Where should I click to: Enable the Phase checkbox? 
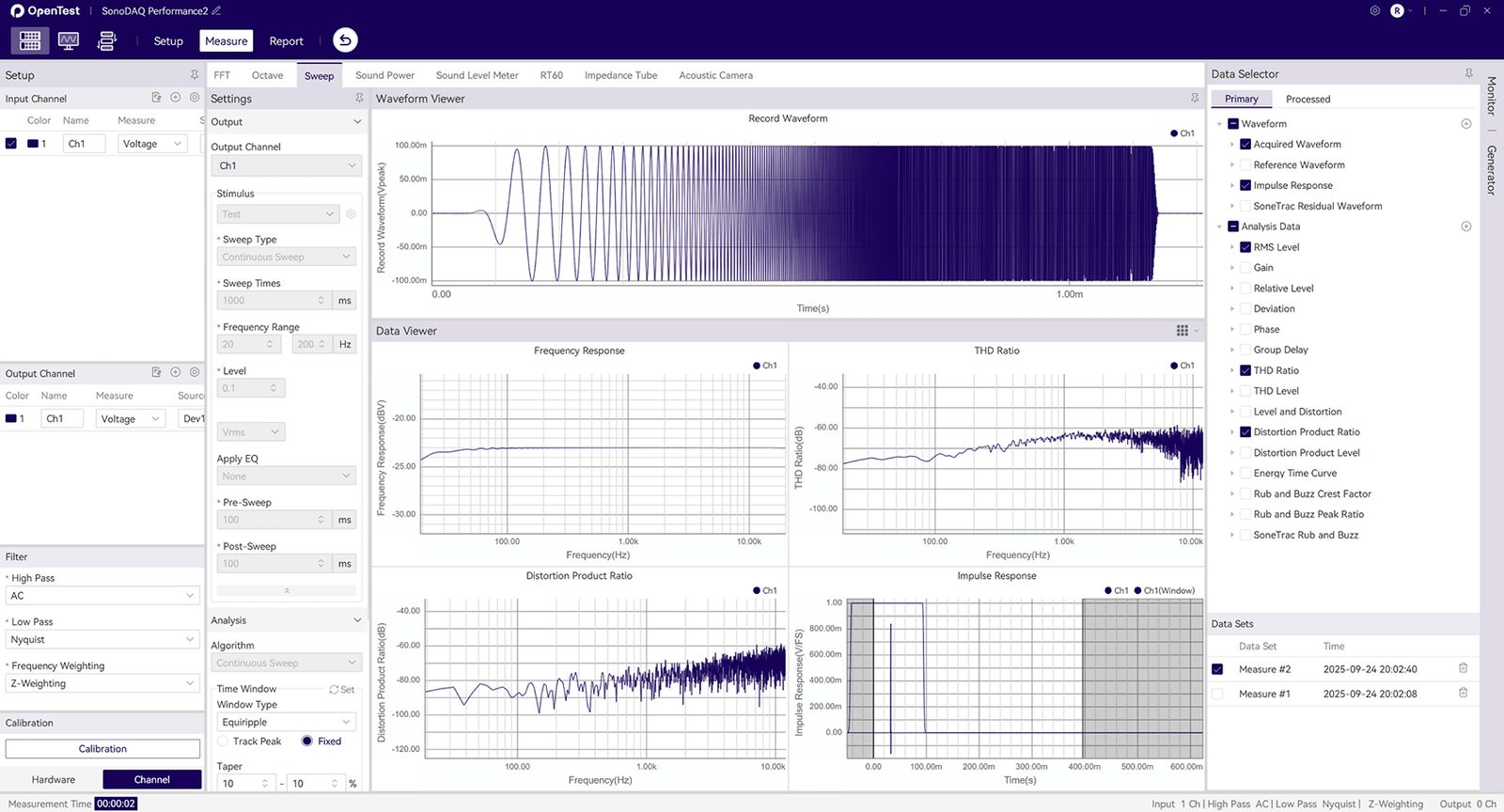[x=1245, y=330]
